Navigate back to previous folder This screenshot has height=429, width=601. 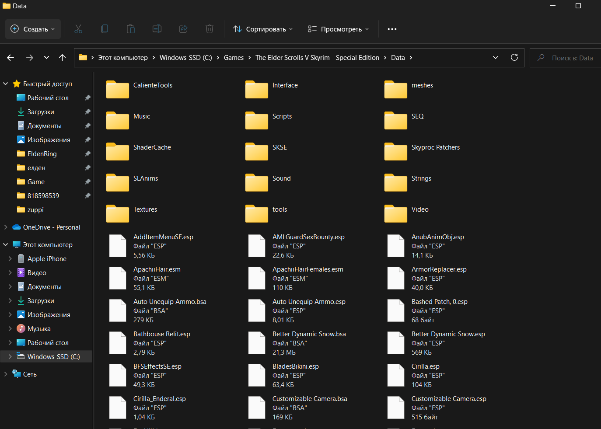(x=11, y=58)
